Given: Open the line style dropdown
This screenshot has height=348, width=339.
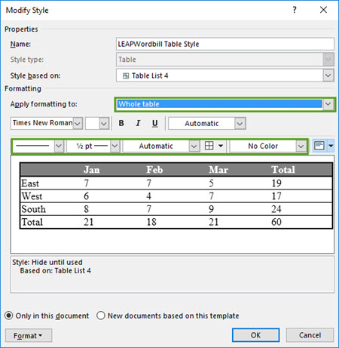Looking at the screenshot, I should 59,146.
